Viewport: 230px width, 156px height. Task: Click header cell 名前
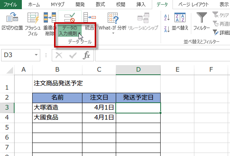point(57,98)
